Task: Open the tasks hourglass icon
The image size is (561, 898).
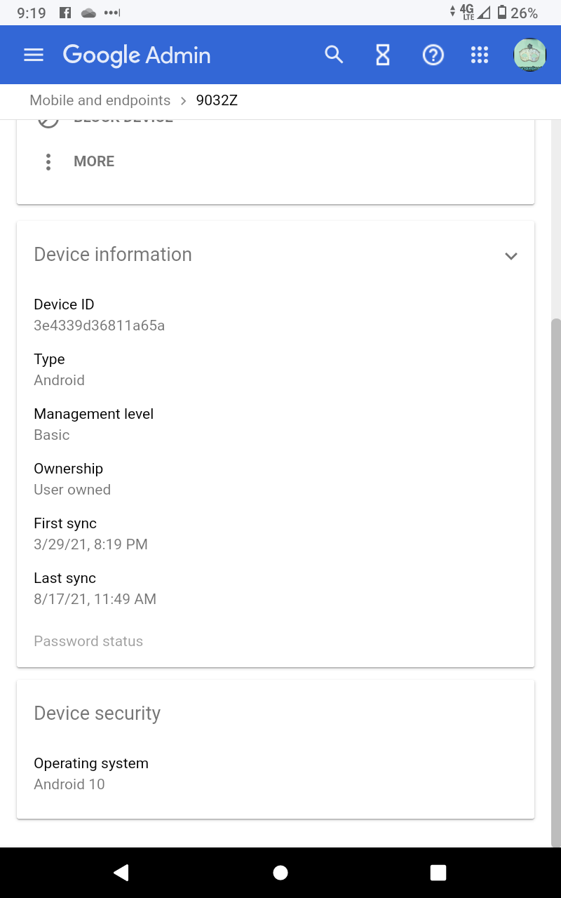Action: pyautogui.click(x=383, y=55)
